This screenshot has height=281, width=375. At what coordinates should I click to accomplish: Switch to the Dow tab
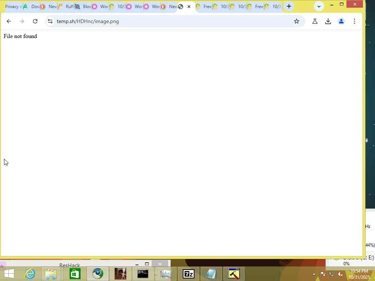(31, 7)
